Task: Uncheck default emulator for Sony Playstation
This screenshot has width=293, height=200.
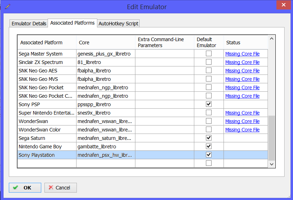Action: tap(208, 155)
